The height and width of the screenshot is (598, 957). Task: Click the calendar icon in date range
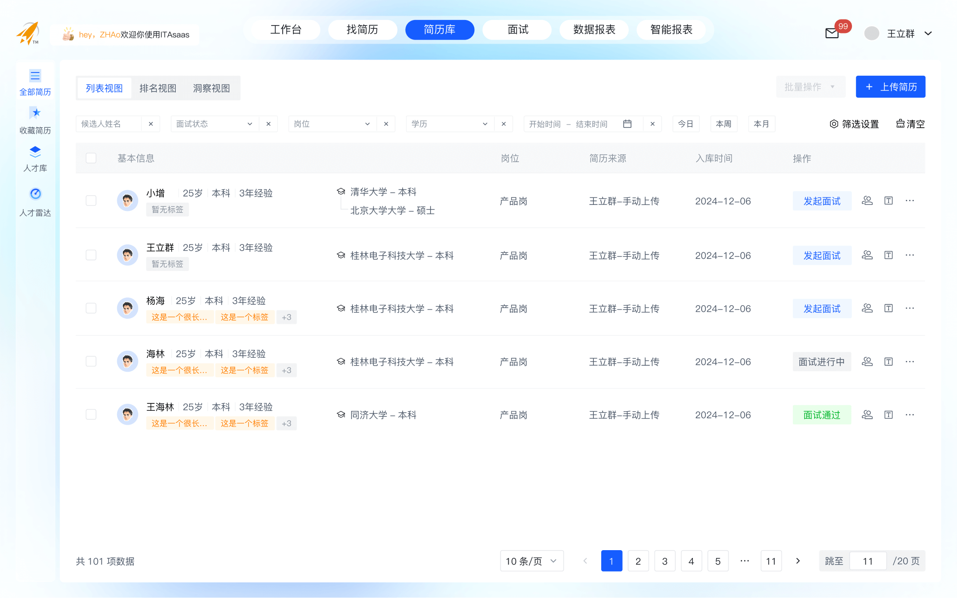(627, 124)
